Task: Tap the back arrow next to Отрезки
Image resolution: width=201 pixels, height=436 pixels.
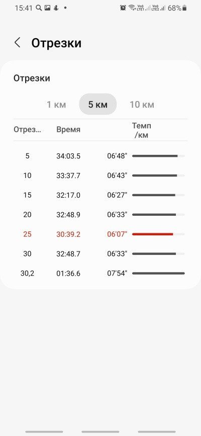Action: coord(18,43)
